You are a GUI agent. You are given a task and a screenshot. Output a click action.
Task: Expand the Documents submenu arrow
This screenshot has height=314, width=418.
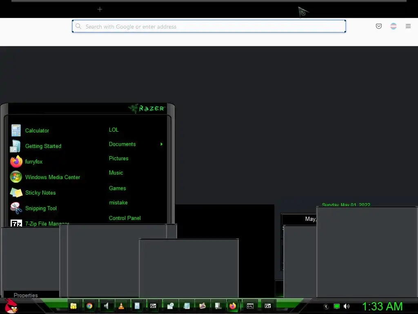tap(162, 144)
